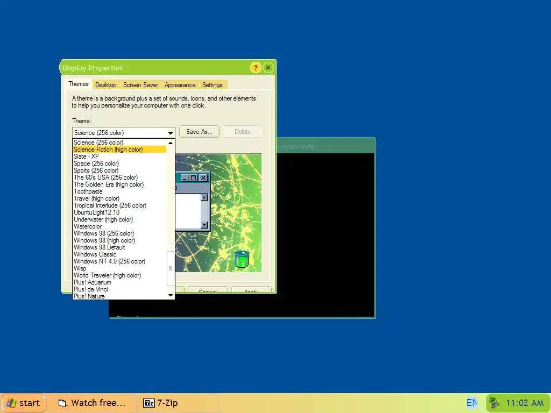Close the Display Properties dialog
551x413 pixels.
click(x=268, y=67)
